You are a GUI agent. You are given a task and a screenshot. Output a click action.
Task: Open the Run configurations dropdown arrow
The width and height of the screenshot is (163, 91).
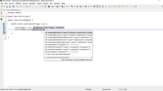(x=60, y=7)
